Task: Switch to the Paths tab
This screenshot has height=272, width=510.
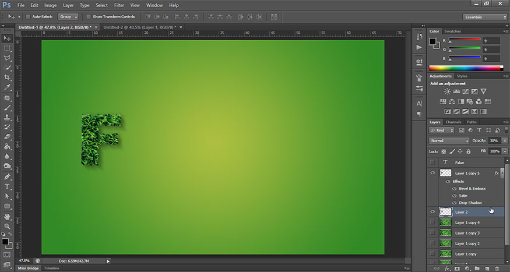Action: [472, 122]
